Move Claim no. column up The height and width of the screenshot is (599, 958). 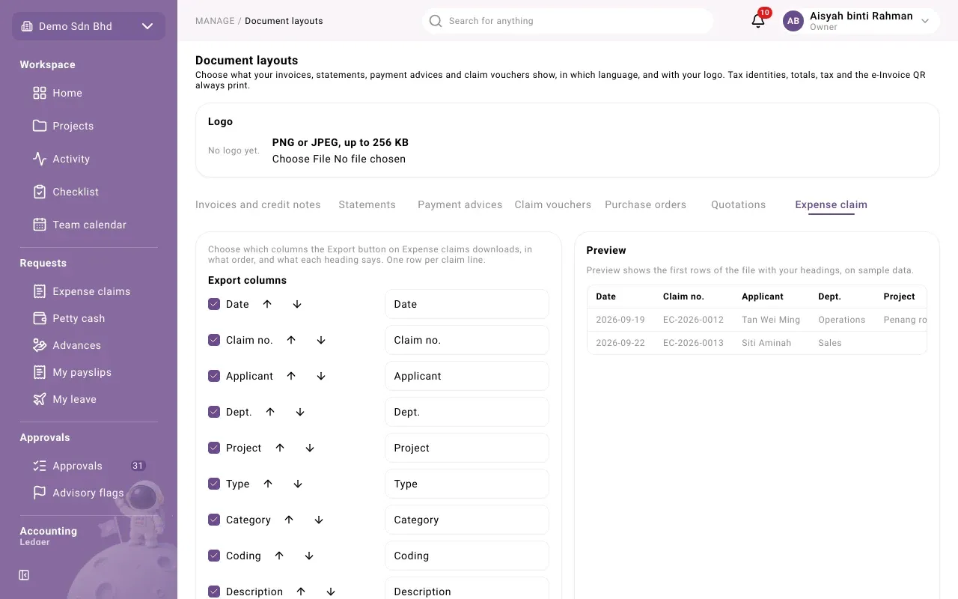291,340
